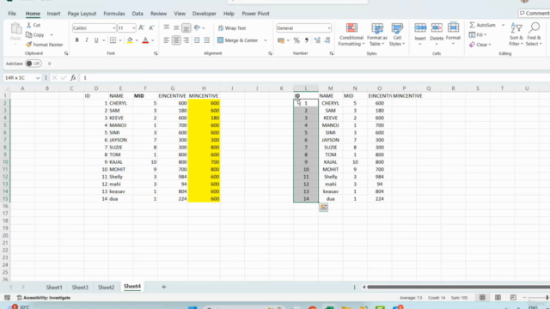Toggle Center horizontal alignment
This screenshot has width=550, height=309.
pyautogui.click(x=176, y=40)
